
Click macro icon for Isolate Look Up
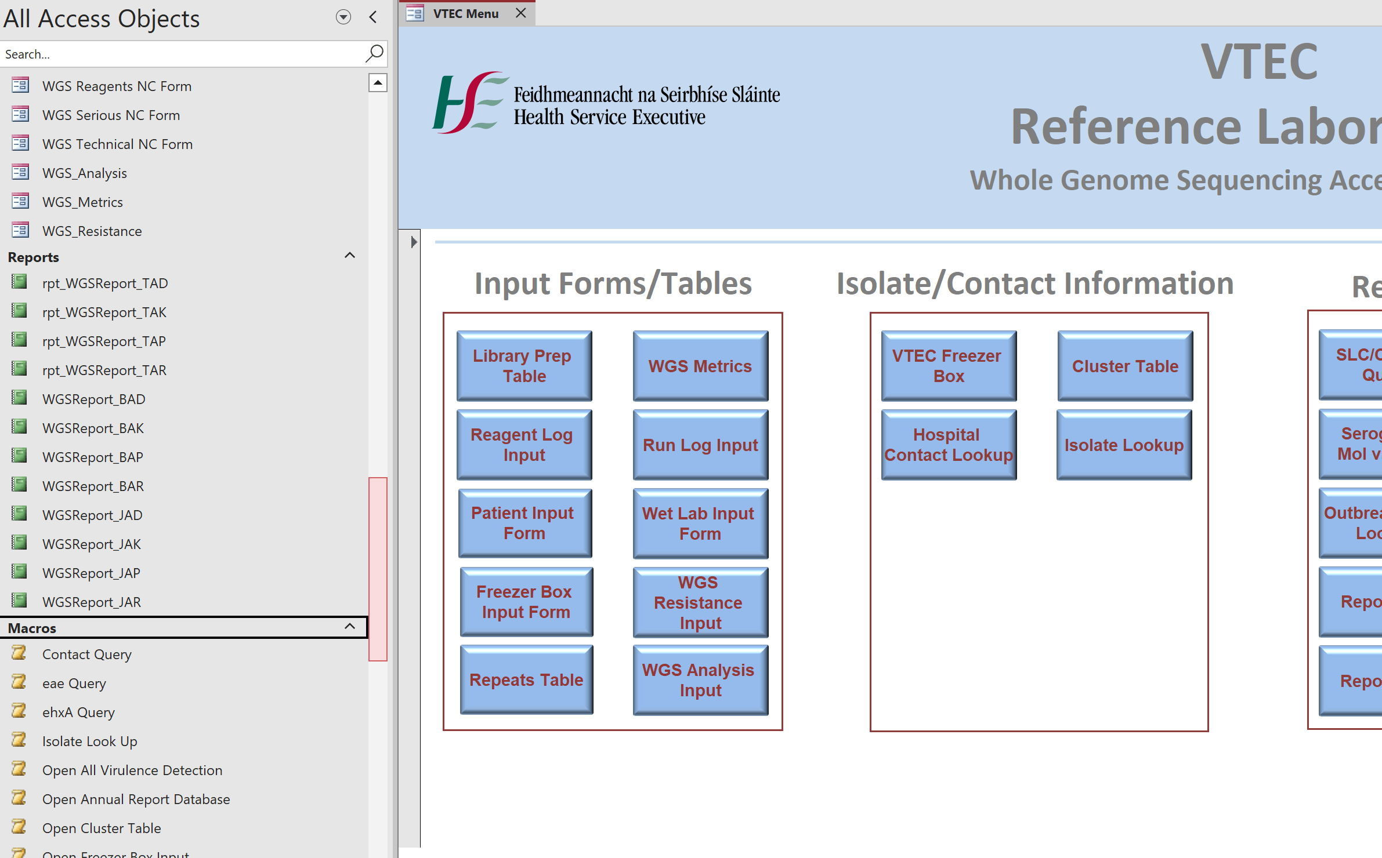tap(20, 740)
